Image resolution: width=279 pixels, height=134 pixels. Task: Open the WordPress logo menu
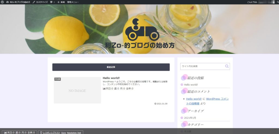[x=2, y=2]
